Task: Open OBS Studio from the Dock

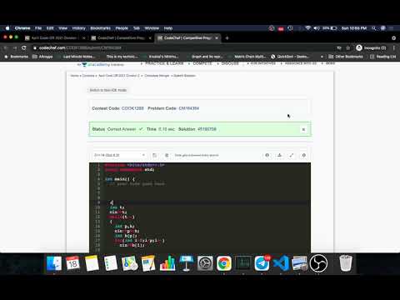Action: [x=318, y=263]
